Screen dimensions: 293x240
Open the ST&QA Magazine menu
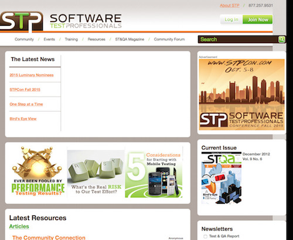(x=130, y=39)
